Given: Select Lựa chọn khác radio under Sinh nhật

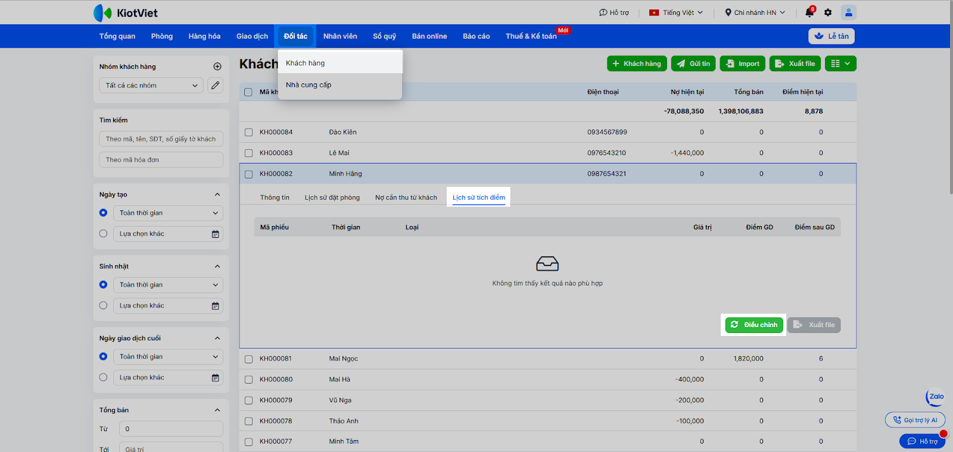Looking at the screenshot, I should coord(104,306).
